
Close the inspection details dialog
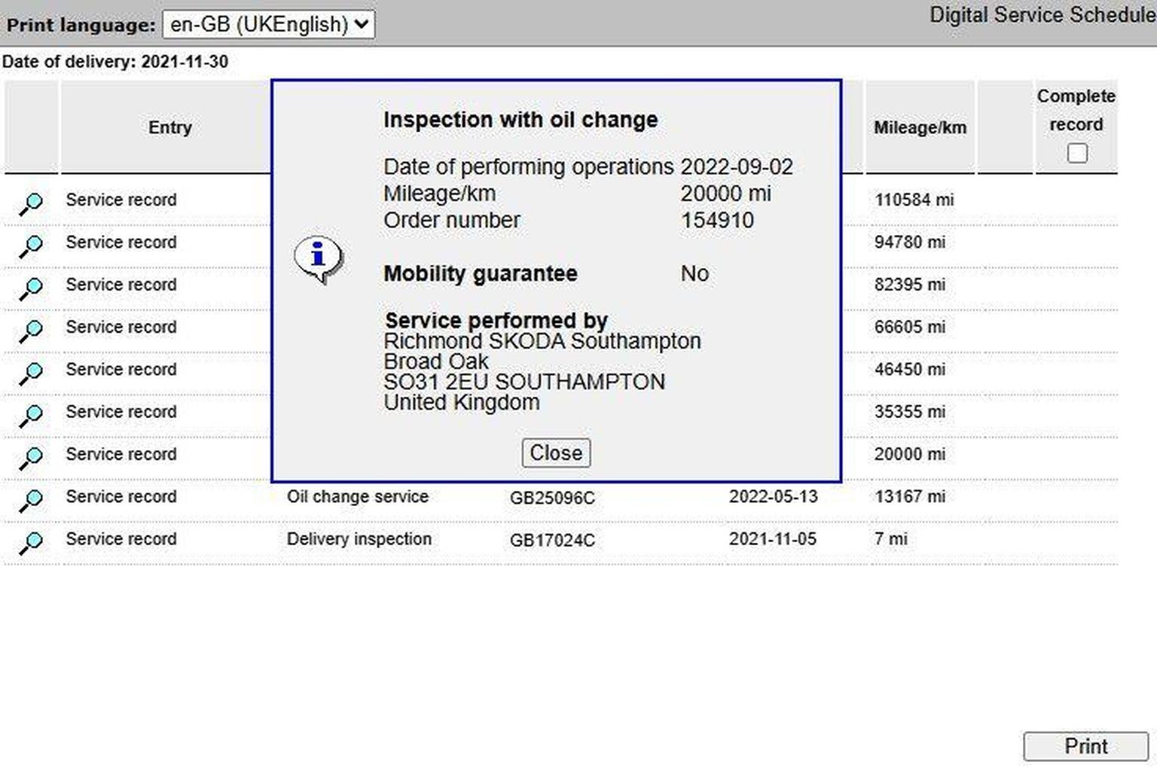[556, 453]
